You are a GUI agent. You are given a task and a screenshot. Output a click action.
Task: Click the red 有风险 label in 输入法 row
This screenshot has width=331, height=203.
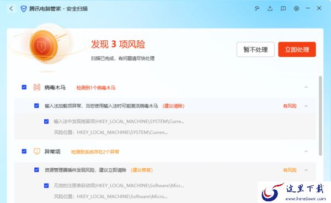[x=290, y=106]
